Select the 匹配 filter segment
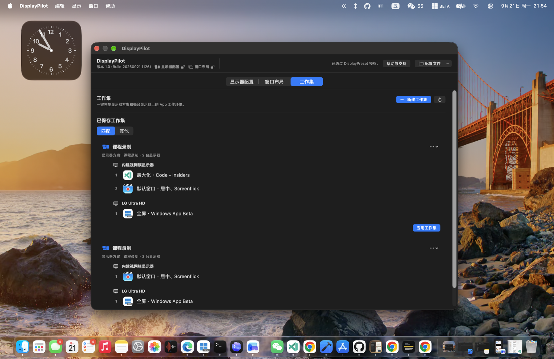This screenshot has height=359, width=554. pyautogui.click(x=106, y=131)
